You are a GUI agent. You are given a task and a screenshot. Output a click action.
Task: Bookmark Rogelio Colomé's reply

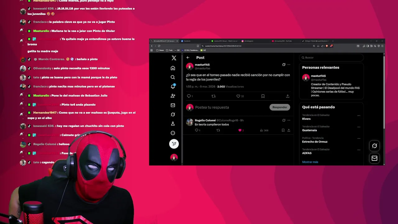[283, 130]
